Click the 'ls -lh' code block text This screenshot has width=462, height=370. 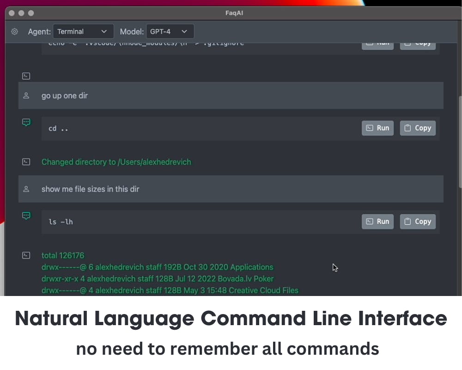(61, 222)
